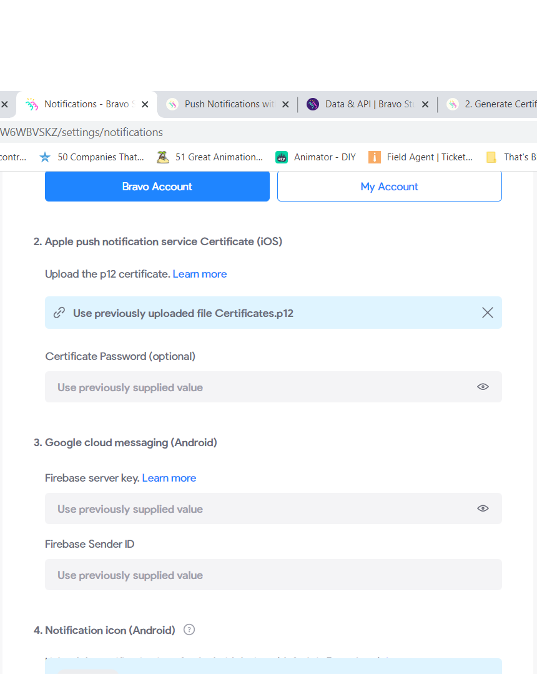This screenshot has width=537, height=685.
Task: Click the Bravo favicon on Notifications tab
Action: [x=31, y=104]
